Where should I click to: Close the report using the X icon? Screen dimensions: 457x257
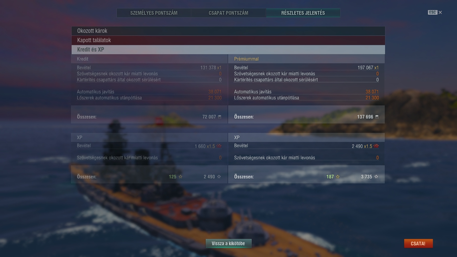point(440,12)
